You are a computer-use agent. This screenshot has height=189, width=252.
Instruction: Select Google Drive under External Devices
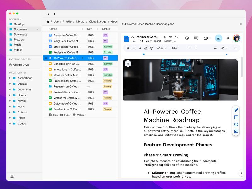(21, 65)
